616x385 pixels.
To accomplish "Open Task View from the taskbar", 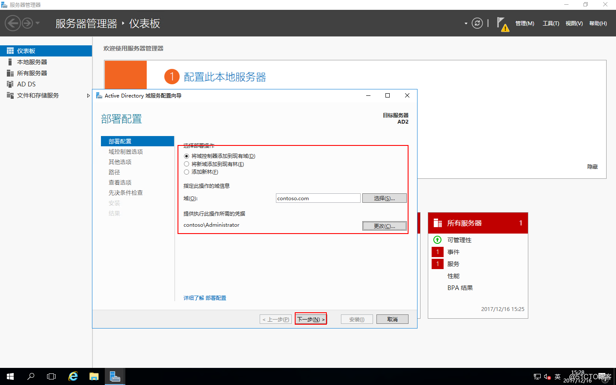I will click(x=51, y=376).
